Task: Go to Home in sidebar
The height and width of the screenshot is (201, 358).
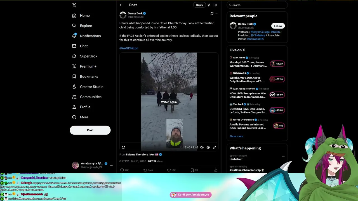Action: pos(81,16)
